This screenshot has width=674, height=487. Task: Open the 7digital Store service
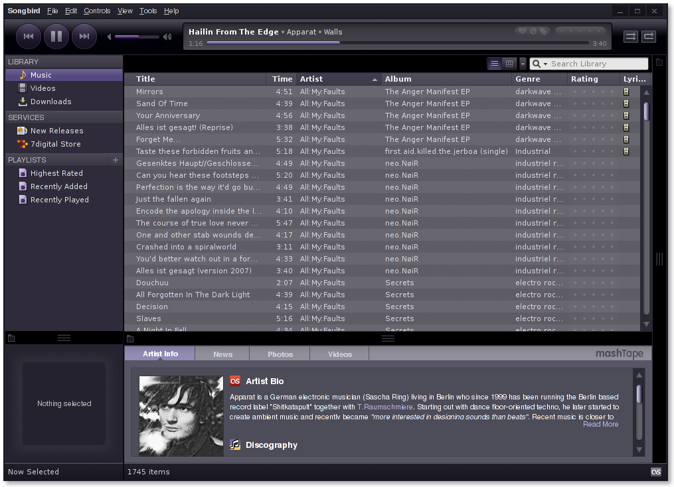coord(55,144)
